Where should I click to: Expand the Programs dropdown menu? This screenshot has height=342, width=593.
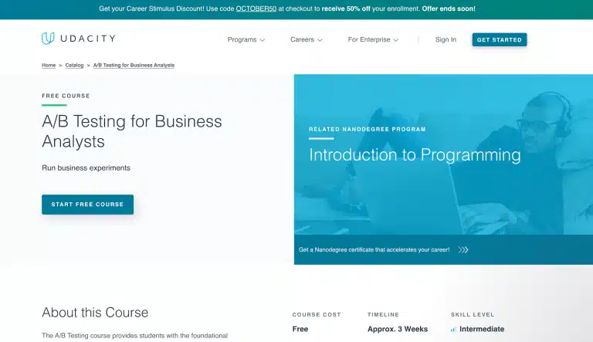click(246, 39)
